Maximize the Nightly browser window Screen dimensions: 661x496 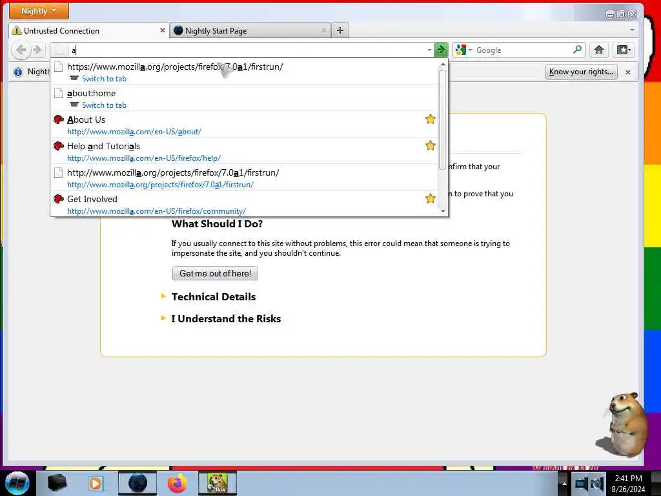pos(621,15)
